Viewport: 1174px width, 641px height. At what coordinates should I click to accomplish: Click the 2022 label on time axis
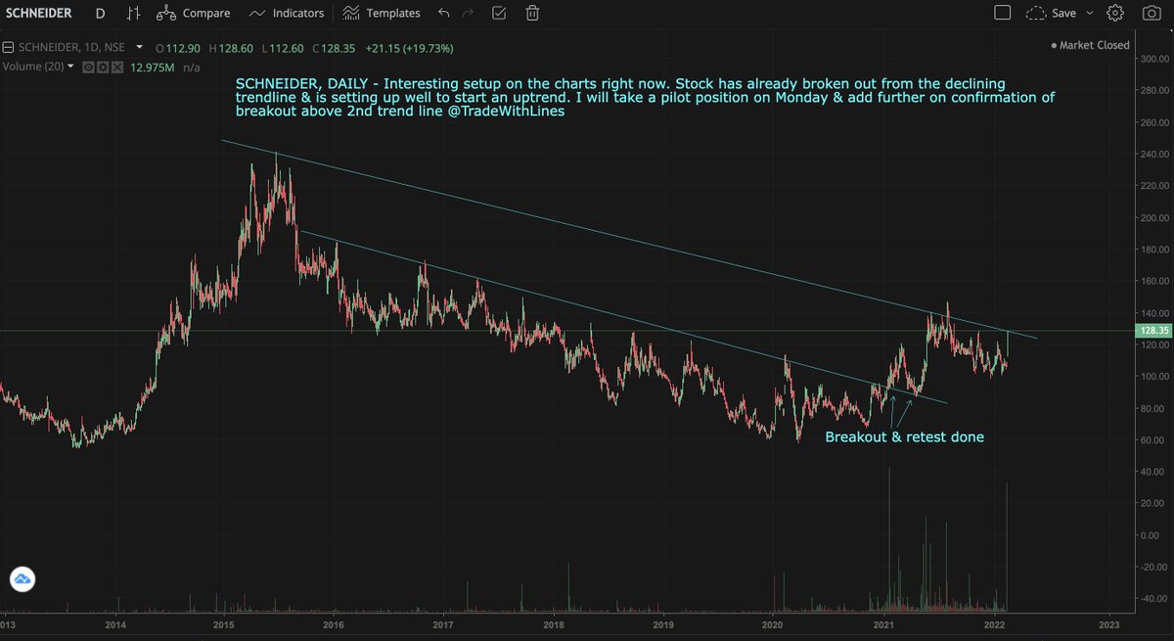point(995,624)
